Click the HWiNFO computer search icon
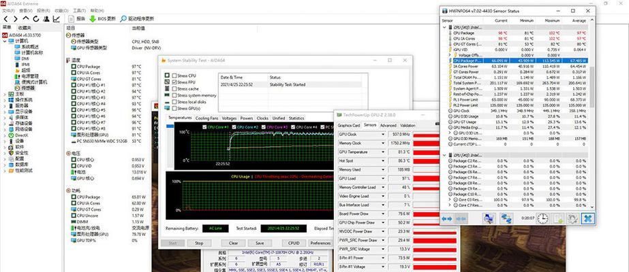This screenshot has width=629, height=272. (489, 218)
